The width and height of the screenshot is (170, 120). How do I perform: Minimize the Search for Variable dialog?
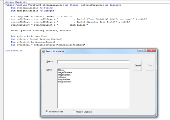pos(140,51)
